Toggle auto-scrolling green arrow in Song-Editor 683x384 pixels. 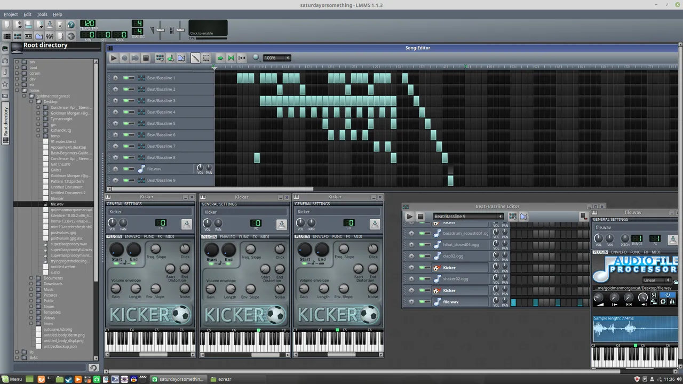tap(220, 58)
